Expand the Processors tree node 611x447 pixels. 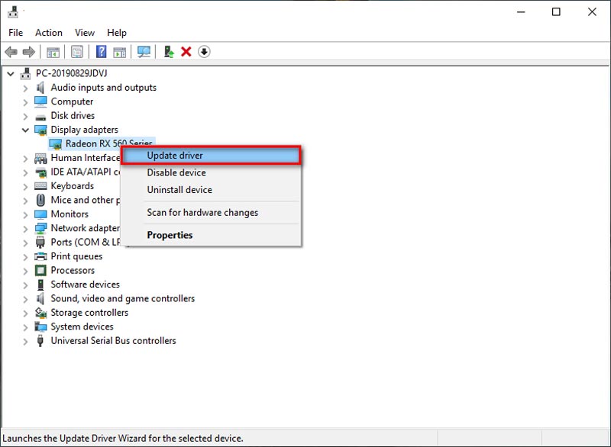click(25, 271)
